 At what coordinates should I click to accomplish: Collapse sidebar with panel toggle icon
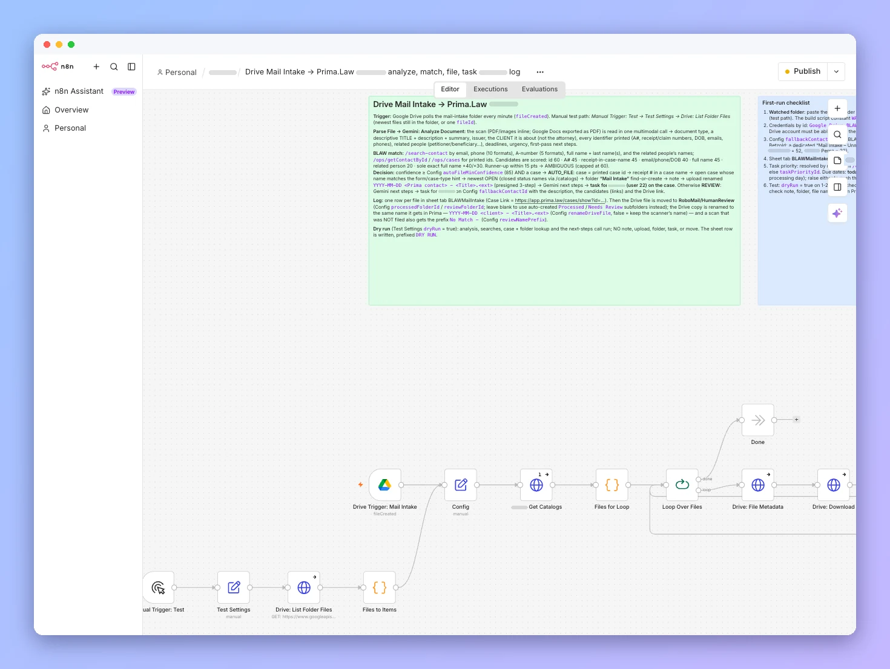[x=131, y=67]
